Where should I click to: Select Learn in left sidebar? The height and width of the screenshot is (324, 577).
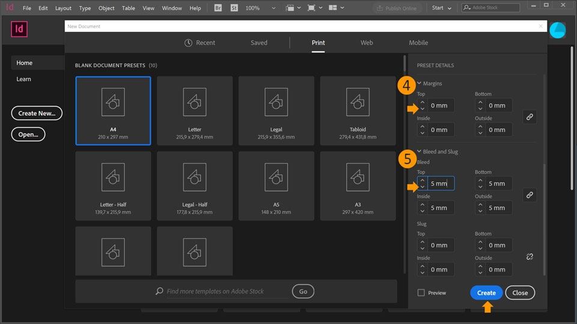pos(23,79)
